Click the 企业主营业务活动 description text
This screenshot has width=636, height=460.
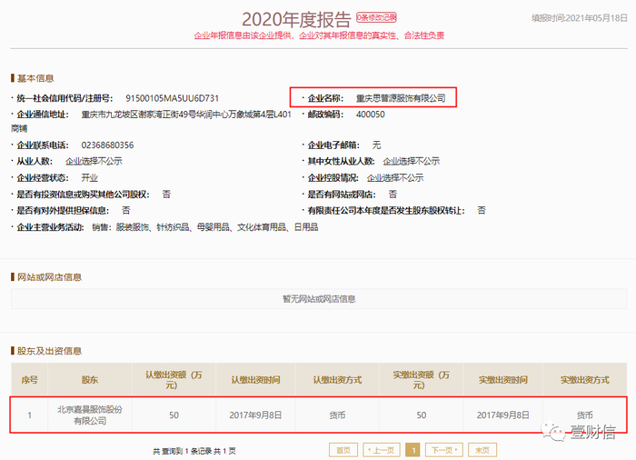(204, 227)
